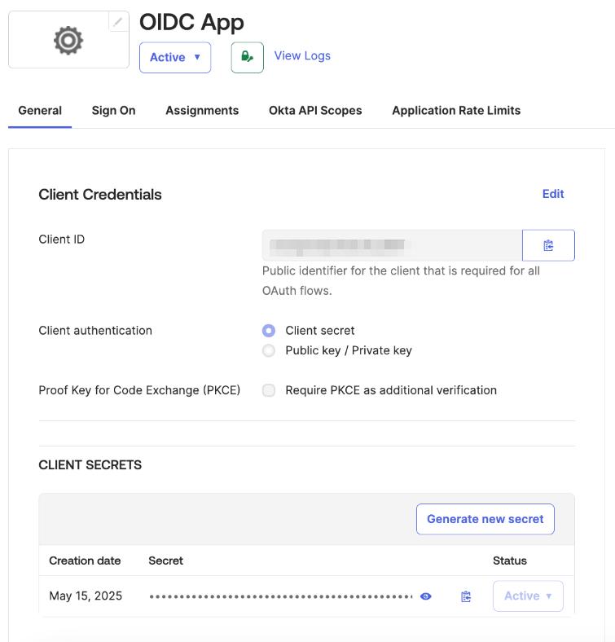Enable Require PKCE as additional verification
Screen dimensions: 615x642
pos(269,390)
